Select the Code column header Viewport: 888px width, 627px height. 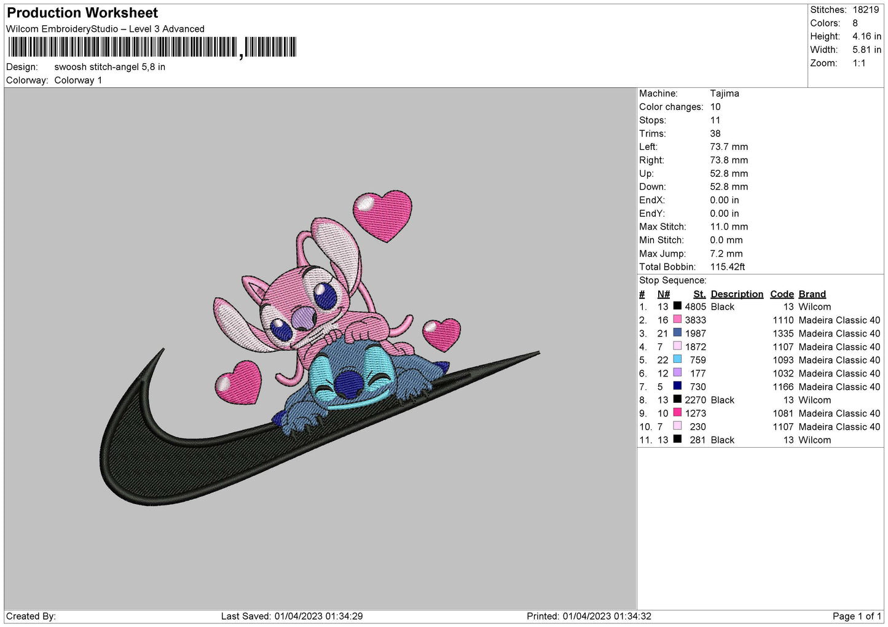pos(782,294)
